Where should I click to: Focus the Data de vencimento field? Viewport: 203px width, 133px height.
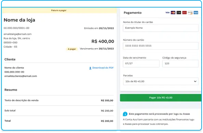(141, 64)
